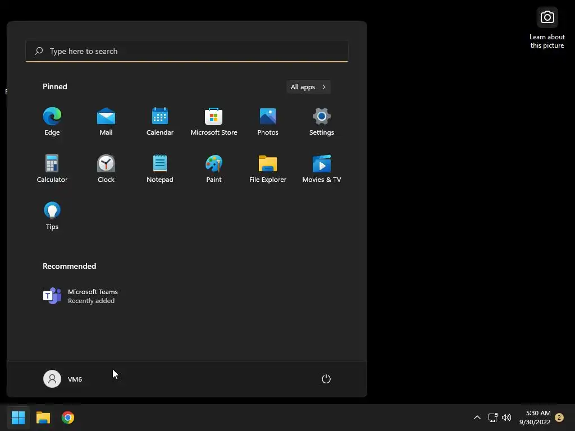Launch the Photos app
575x431 pixels.
268,122
